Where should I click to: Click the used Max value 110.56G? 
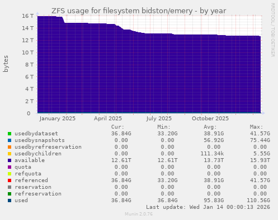(x=258, y=201)
